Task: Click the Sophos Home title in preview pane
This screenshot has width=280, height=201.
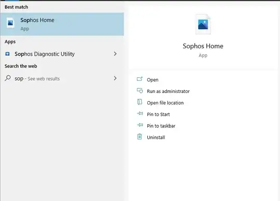Action: (x=203, y=46)
